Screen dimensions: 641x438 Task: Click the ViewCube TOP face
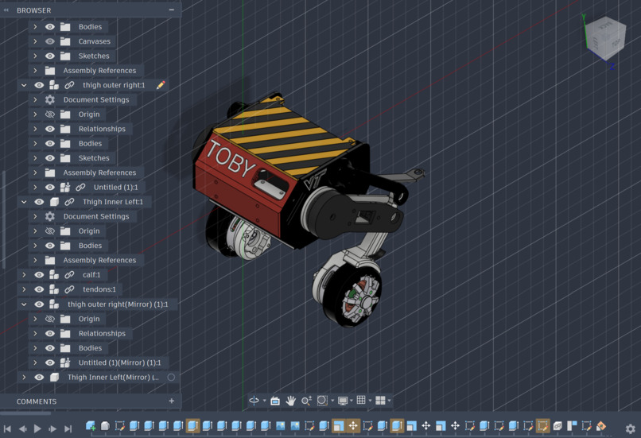click(616, 42)
